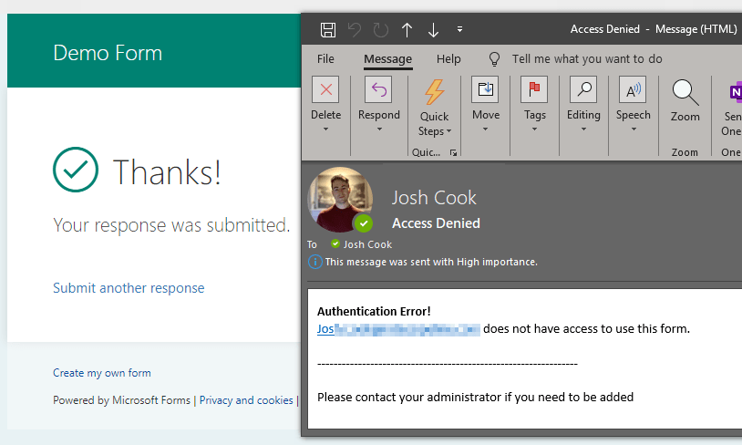Go to next item with down arrow

click(433, 29)
